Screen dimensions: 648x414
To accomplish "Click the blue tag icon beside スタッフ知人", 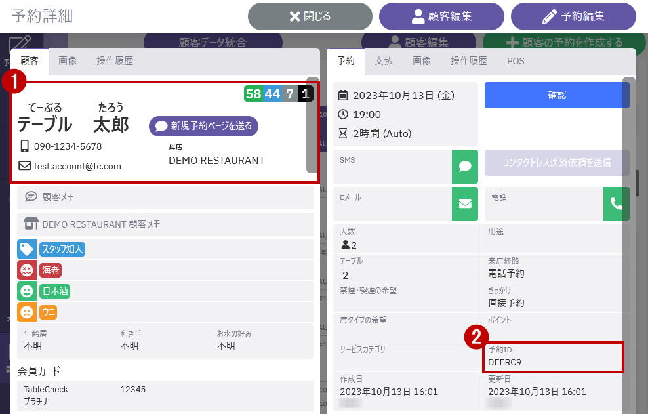I will click(x=26, y=249).
